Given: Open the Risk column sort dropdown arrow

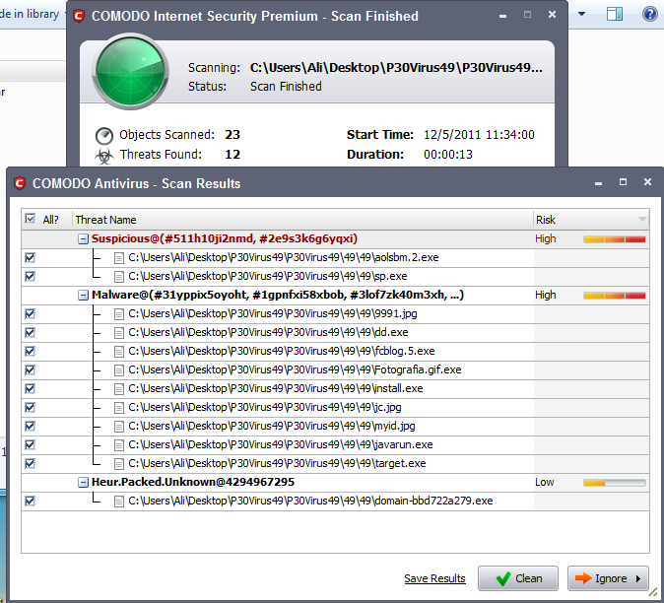Looking at the screenshot, I should pos(642,220).
